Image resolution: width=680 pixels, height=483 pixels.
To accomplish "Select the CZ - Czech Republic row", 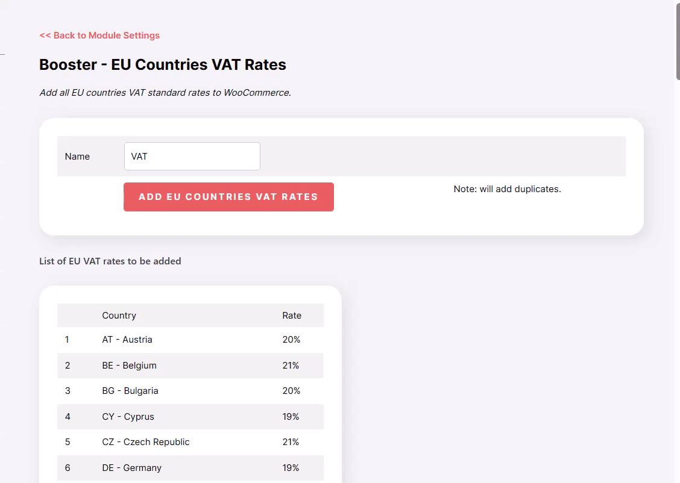I will pos(190,442).
